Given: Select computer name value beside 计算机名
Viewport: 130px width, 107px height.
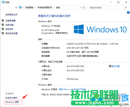Looking at the screenshot, I should 75,66.
